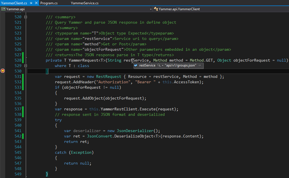
Task: Open the Yammer.api project dropdown
Action: point(151,9)
